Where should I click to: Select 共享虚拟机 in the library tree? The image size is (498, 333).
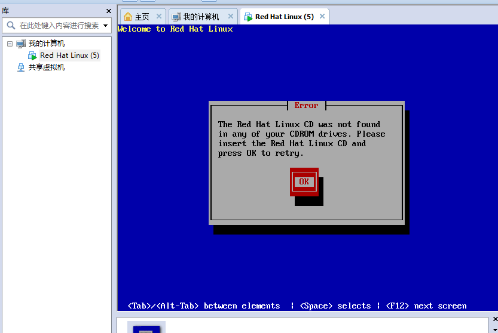tap(47, 67)
